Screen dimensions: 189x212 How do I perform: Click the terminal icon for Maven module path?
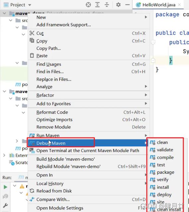click(32, 150)
